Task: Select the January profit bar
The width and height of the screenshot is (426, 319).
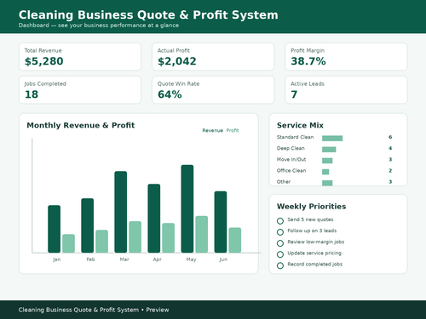Action: [x=68, y=243]
